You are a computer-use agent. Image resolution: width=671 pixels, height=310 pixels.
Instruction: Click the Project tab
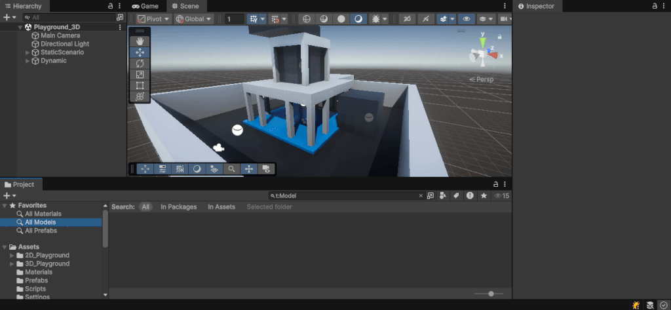(x=19, y=185)
